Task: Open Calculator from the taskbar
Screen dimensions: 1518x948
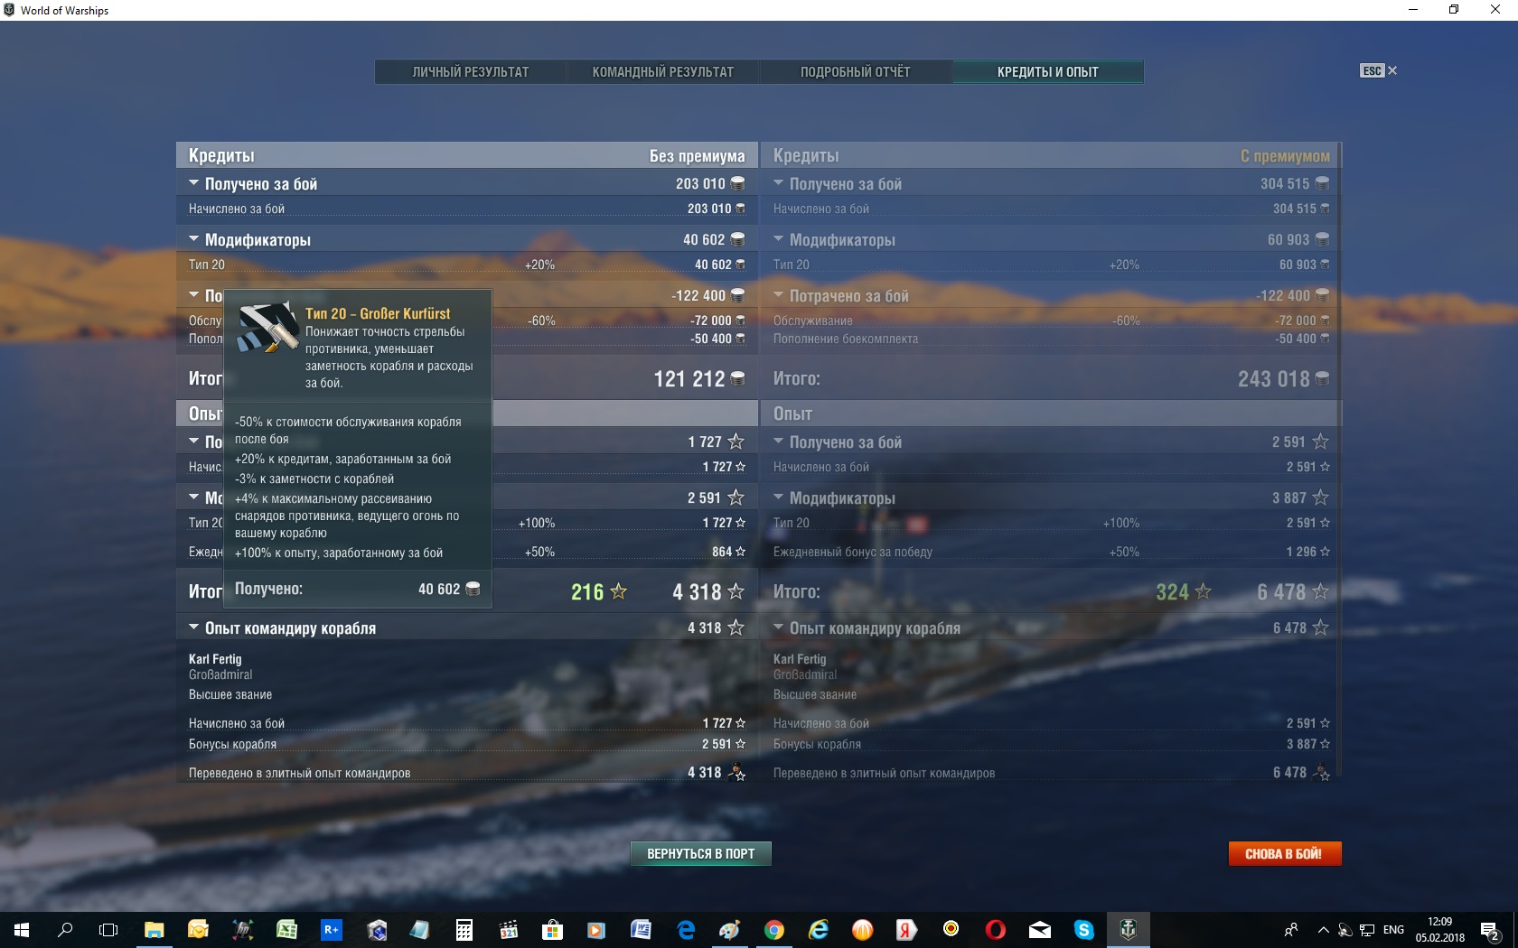Action: click(x=464, y=929)
